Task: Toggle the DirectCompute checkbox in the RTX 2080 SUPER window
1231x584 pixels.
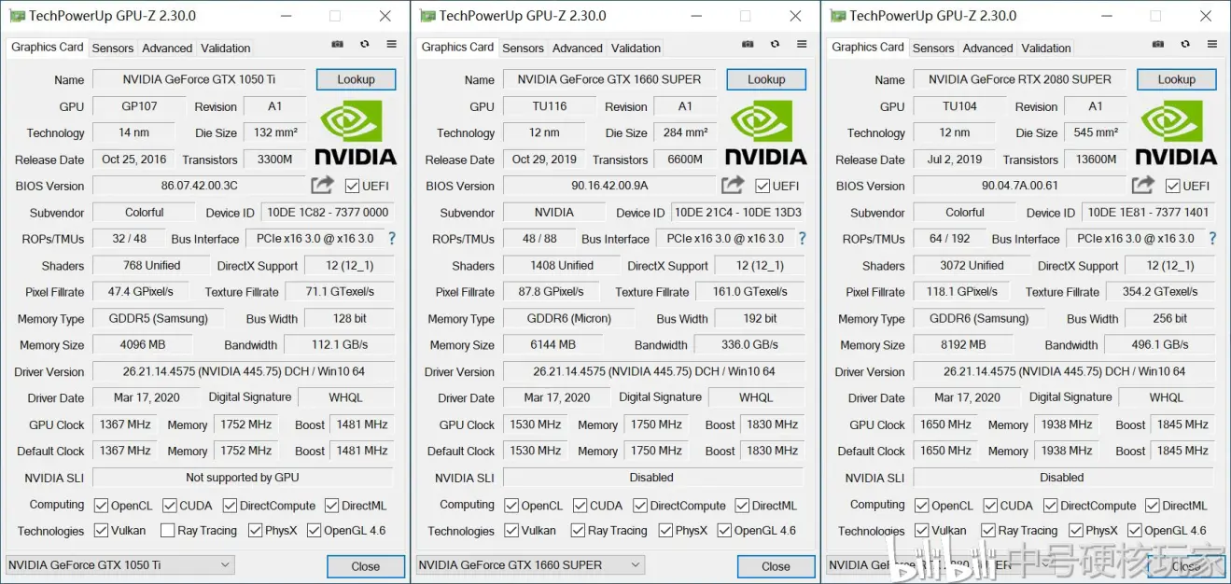Action: tap(1050, 506)
